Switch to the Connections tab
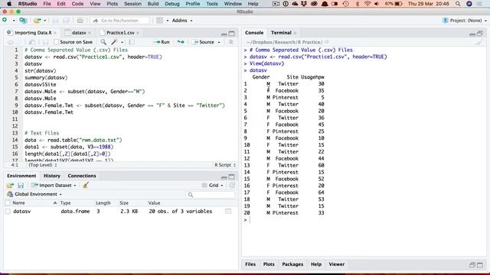 point(82,176)
